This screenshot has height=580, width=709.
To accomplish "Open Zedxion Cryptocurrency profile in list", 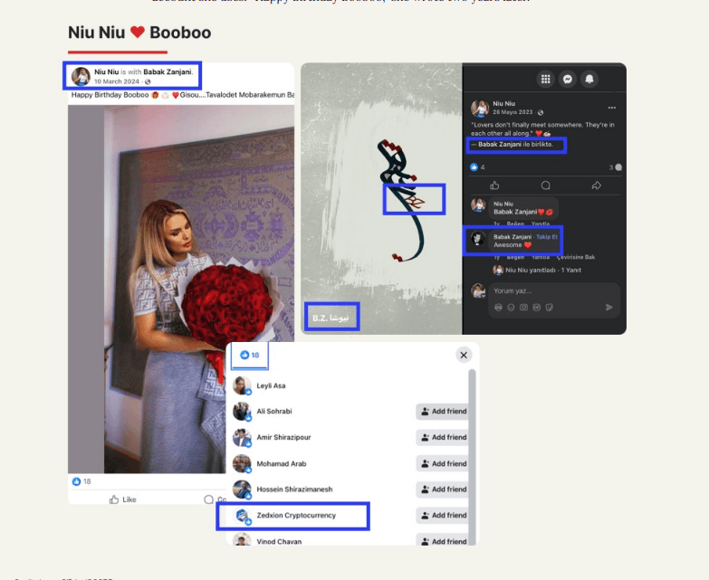I will 298,516.
